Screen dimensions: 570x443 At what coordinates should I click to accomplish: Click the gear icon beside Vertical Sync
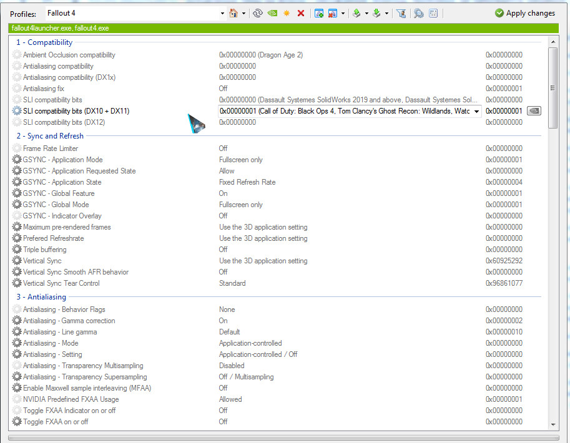click(x=17, y=261)
